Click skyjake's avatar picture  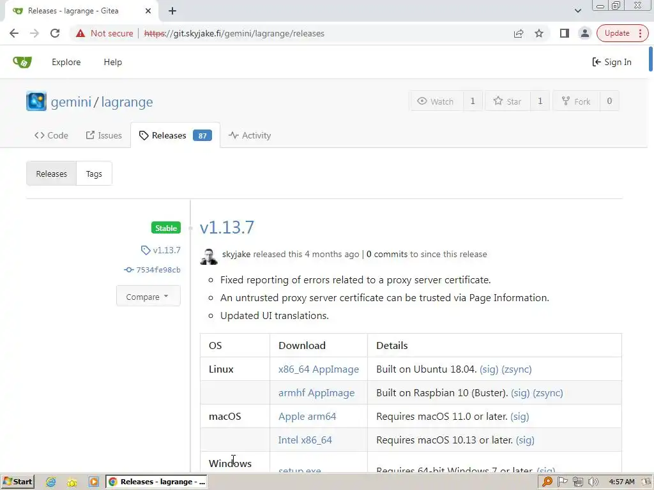pos(209,256)
